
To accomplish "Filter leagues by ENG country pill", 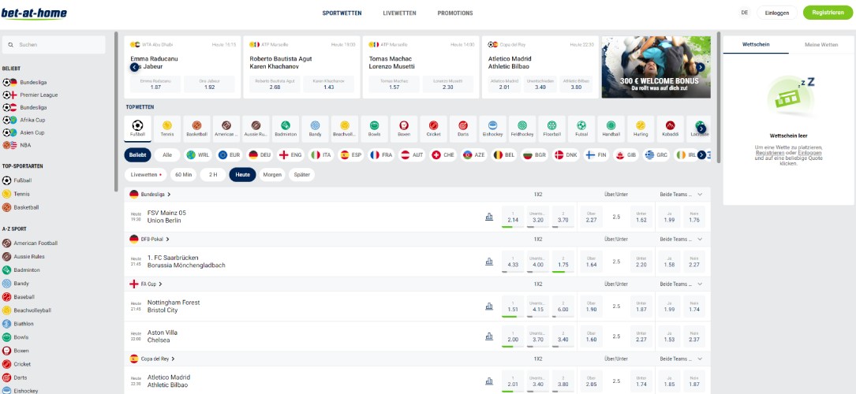I will click(291, 154).
